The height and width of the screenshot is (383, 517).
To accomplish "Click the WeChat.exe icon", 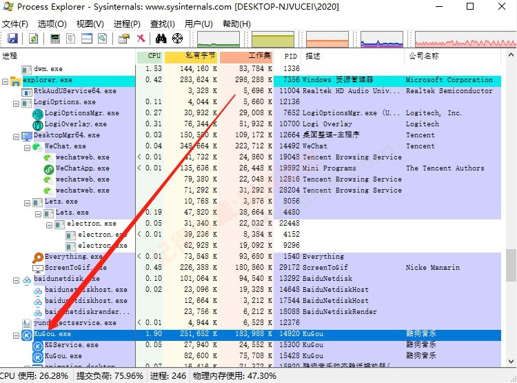I will (38, 146).
